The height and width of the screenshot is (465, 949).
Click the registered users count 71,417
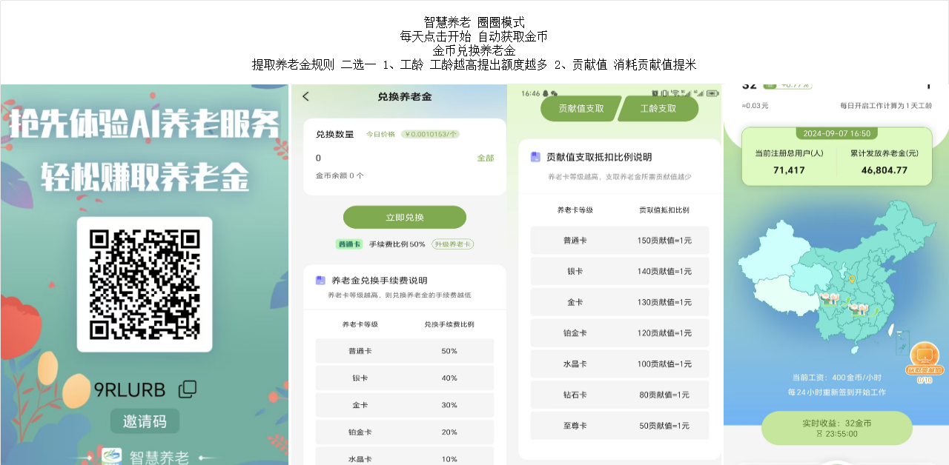tap(789, 170)
